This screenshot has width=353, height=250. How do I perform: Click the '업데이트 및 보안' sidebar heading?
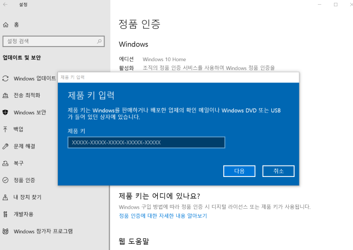coord(22,57)
